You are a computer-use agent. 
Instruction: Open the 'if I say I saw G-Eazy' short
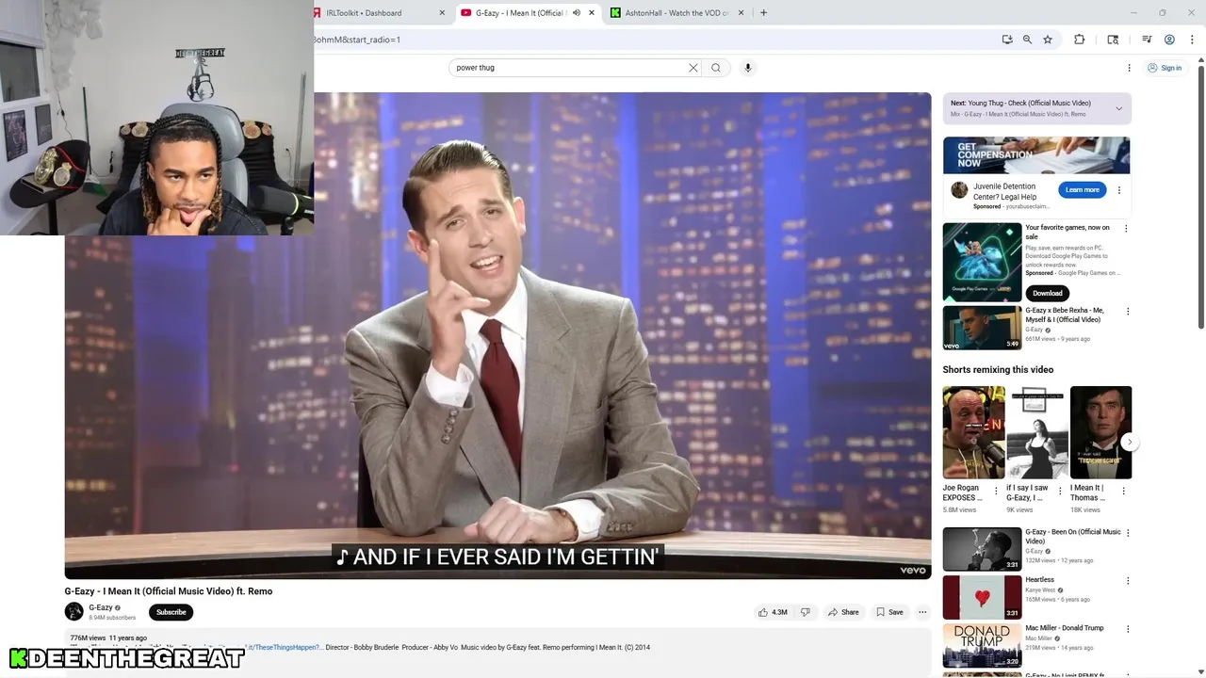tap(1037, 432)
